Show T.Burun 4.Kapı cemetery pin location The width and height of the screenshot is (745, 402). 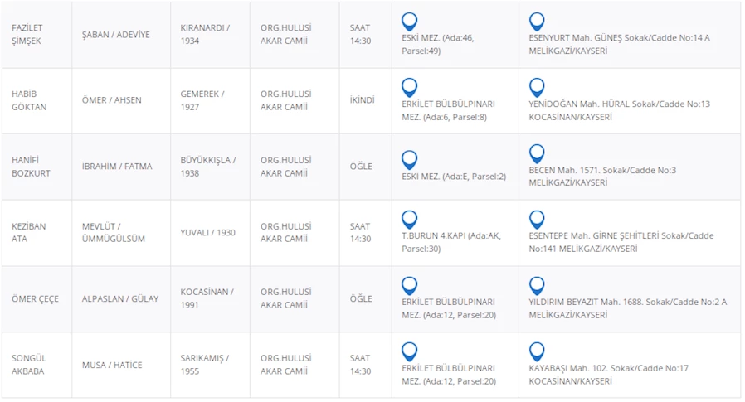click(409, 220)
